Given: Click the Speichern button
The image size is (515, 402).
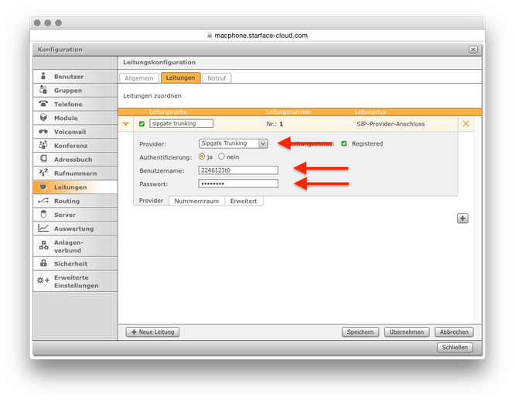Looking at the screenshot, I should coord(360,332).
